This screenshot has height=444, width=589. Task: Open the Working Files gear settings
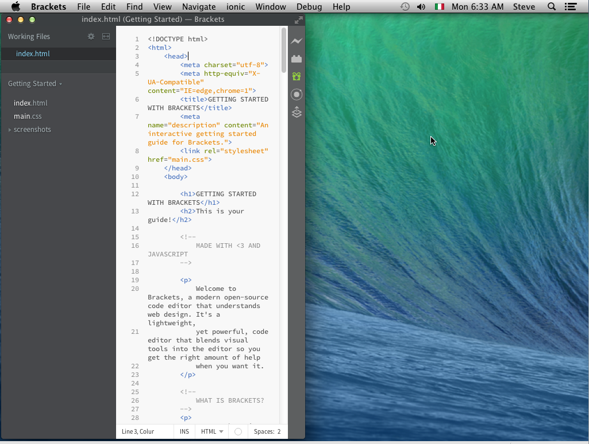click(91, 36)
